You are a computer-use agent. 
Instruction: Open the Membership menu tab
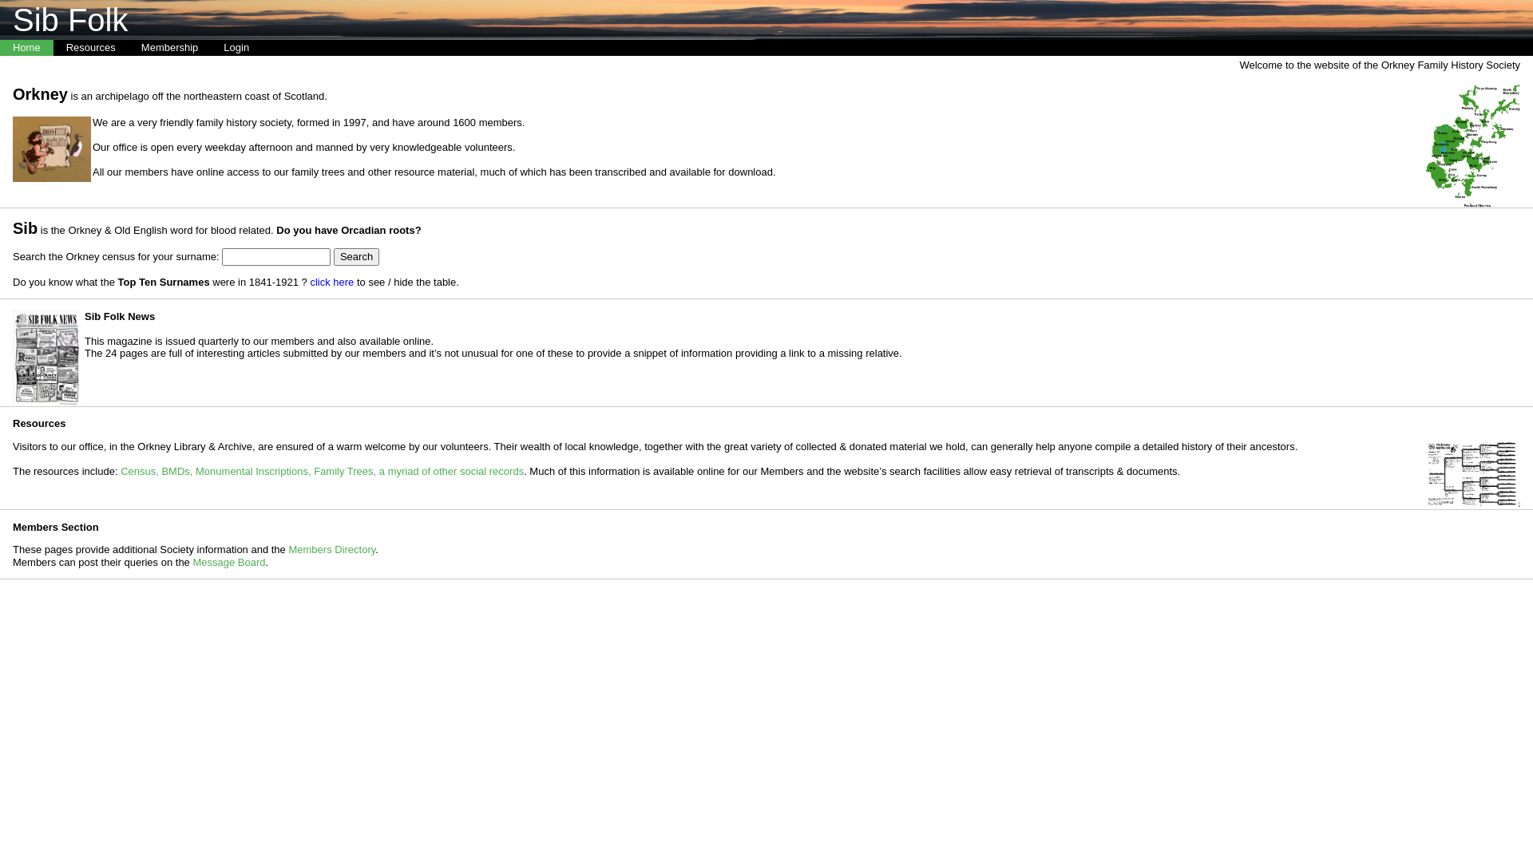click(169, 48)
